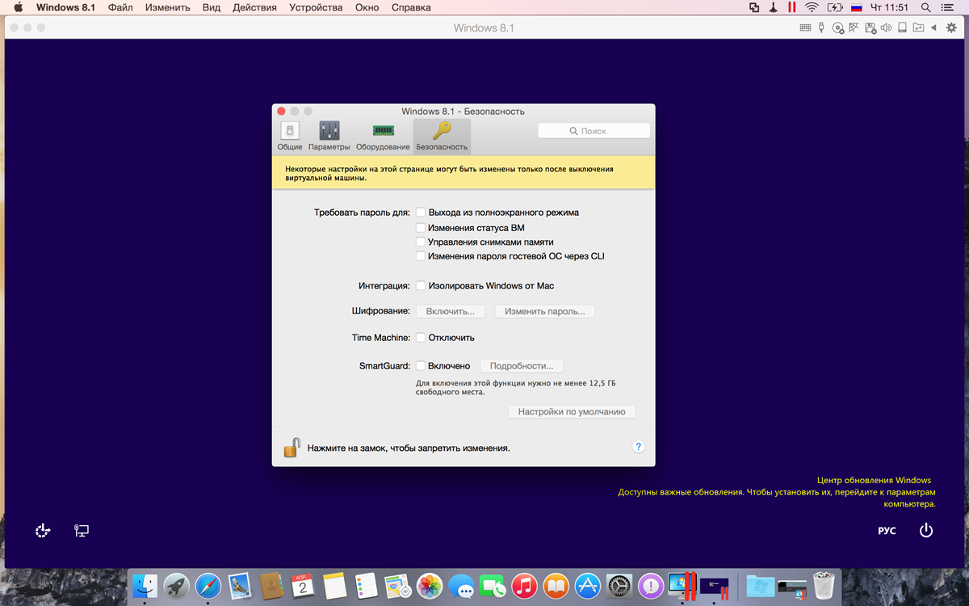Viewport: 969px width, 606px height.
Task: Click the padlock to prevent changes
Action: tap(292, 448)
